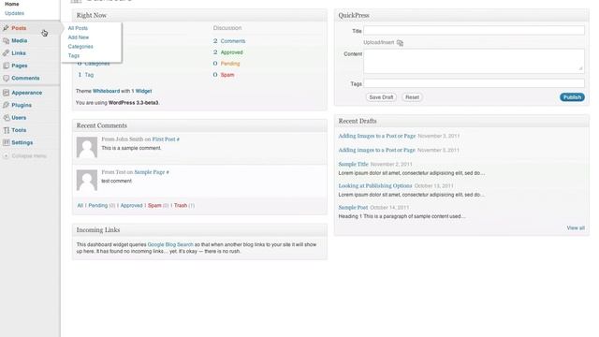Click the QuickPress Tags input field

pyautogui.click(x=474, y=83)
